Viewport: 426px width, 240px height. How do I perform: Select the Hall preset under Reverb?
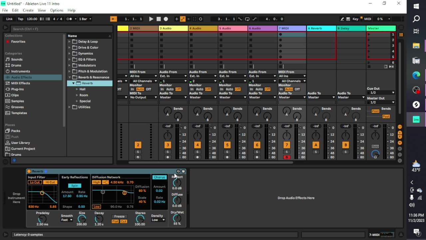[x=82, y=89]
